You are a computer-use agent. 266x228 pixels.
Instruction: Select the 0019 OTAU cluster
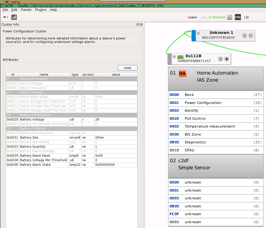[216, 150]
